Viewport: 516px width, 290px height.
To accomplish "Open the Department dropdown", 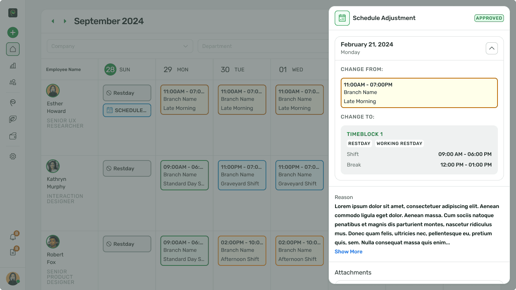I will pos(263,46).
